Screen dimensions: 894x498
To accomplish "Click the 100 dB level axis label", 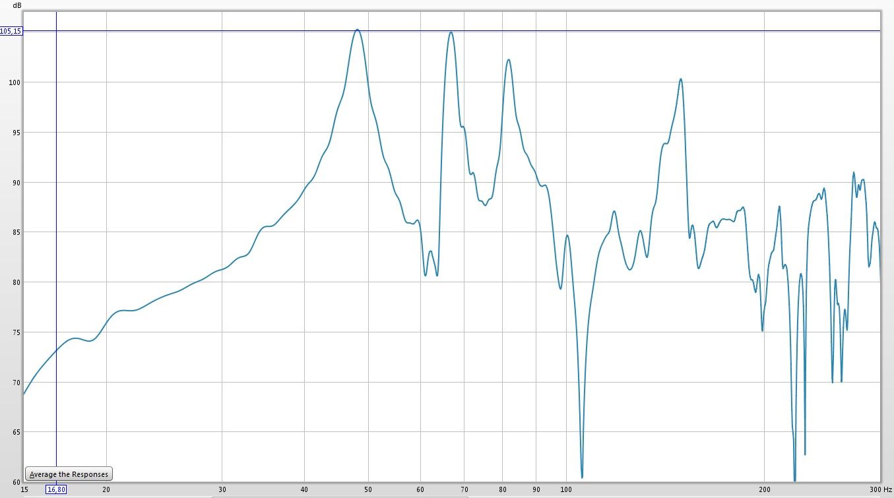I will pos(15,82).
